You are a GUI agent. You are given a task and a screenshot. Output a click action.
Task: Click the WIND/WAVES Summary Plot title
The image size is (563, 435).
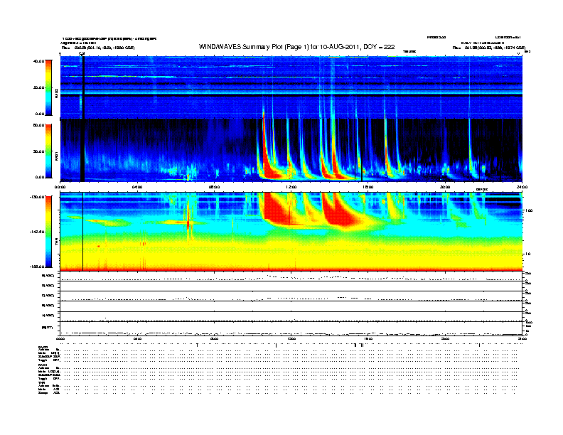[x=296, y=47]
